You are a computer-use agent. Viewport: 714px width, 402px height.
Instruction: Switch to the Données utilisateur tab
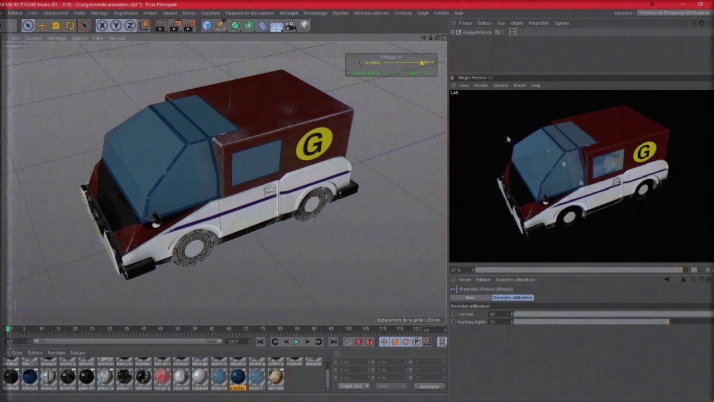(513, 298)
